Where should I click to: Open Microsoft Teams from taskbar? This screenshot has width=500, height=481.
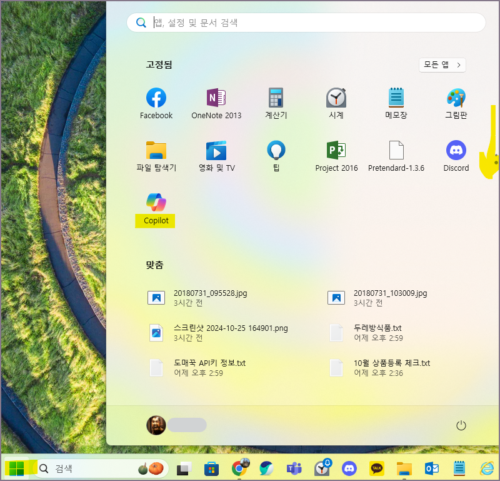click(294, 468)
